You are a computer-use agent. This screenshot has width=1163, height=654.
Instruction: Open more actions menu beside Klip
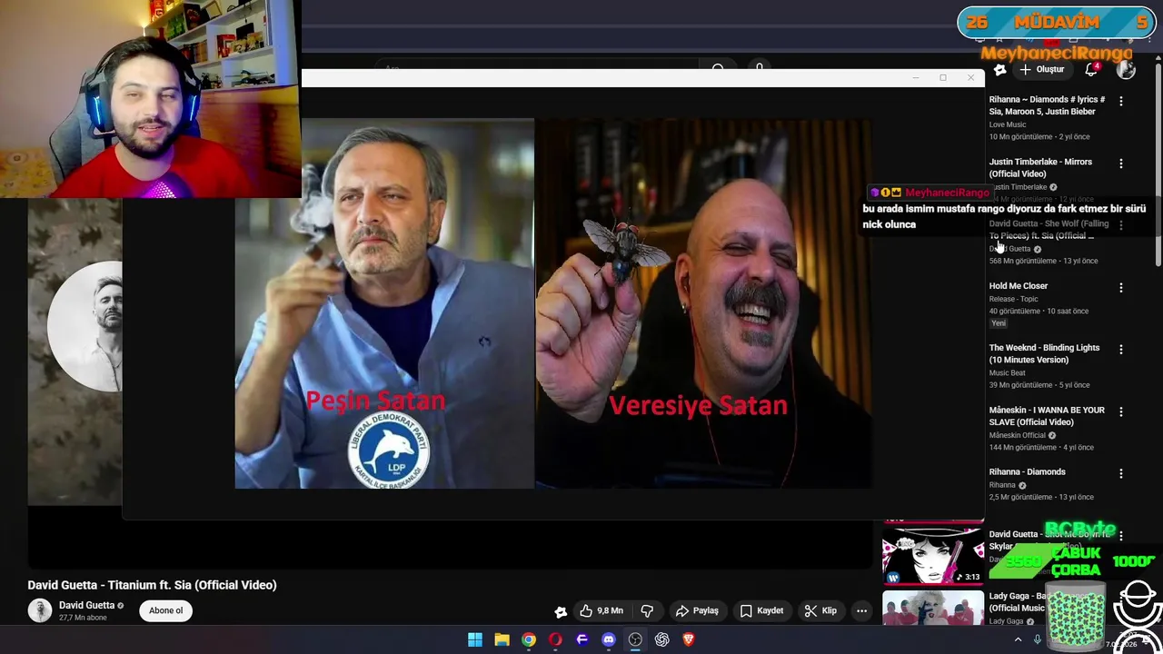coord(861,610)
